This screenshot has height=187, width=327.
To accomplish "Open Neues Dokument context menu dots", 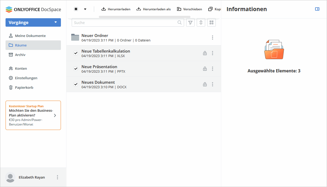I will 213,84.
